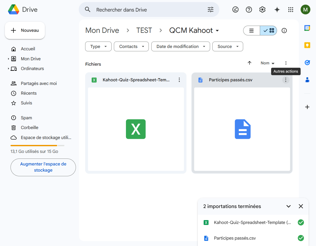Click doc icon on Participes passés card header
316x246 pixels.
(x=200, y=80)
